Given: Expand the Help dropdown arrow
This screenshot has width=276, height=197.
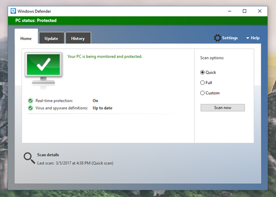Looking at the screenshot, I should 248,38.
